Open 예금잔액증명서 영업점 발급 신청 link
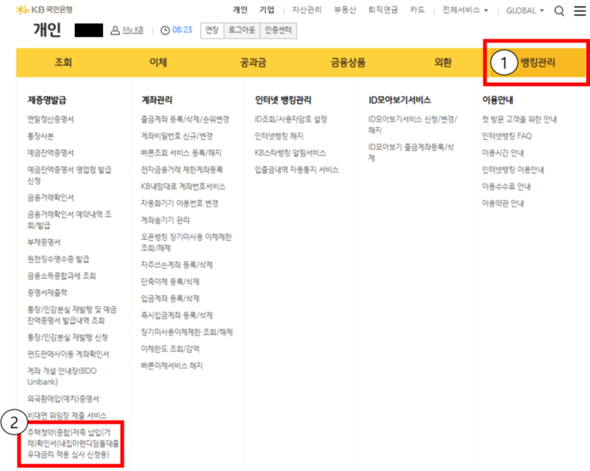The width and height of the screenshot is (590, 471). point(69,175)
